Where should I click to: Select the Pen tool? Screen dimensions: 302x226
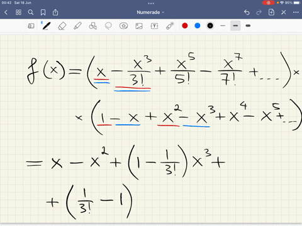click(46, 26)
